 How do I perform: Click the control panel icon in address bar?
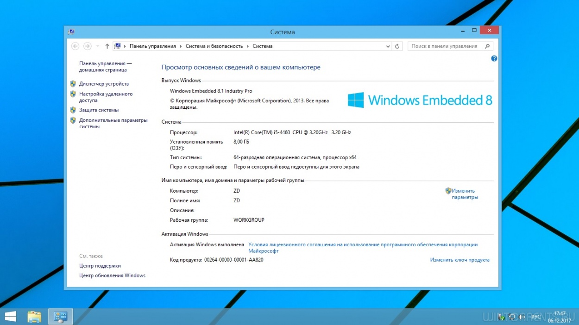pos(117,46)
